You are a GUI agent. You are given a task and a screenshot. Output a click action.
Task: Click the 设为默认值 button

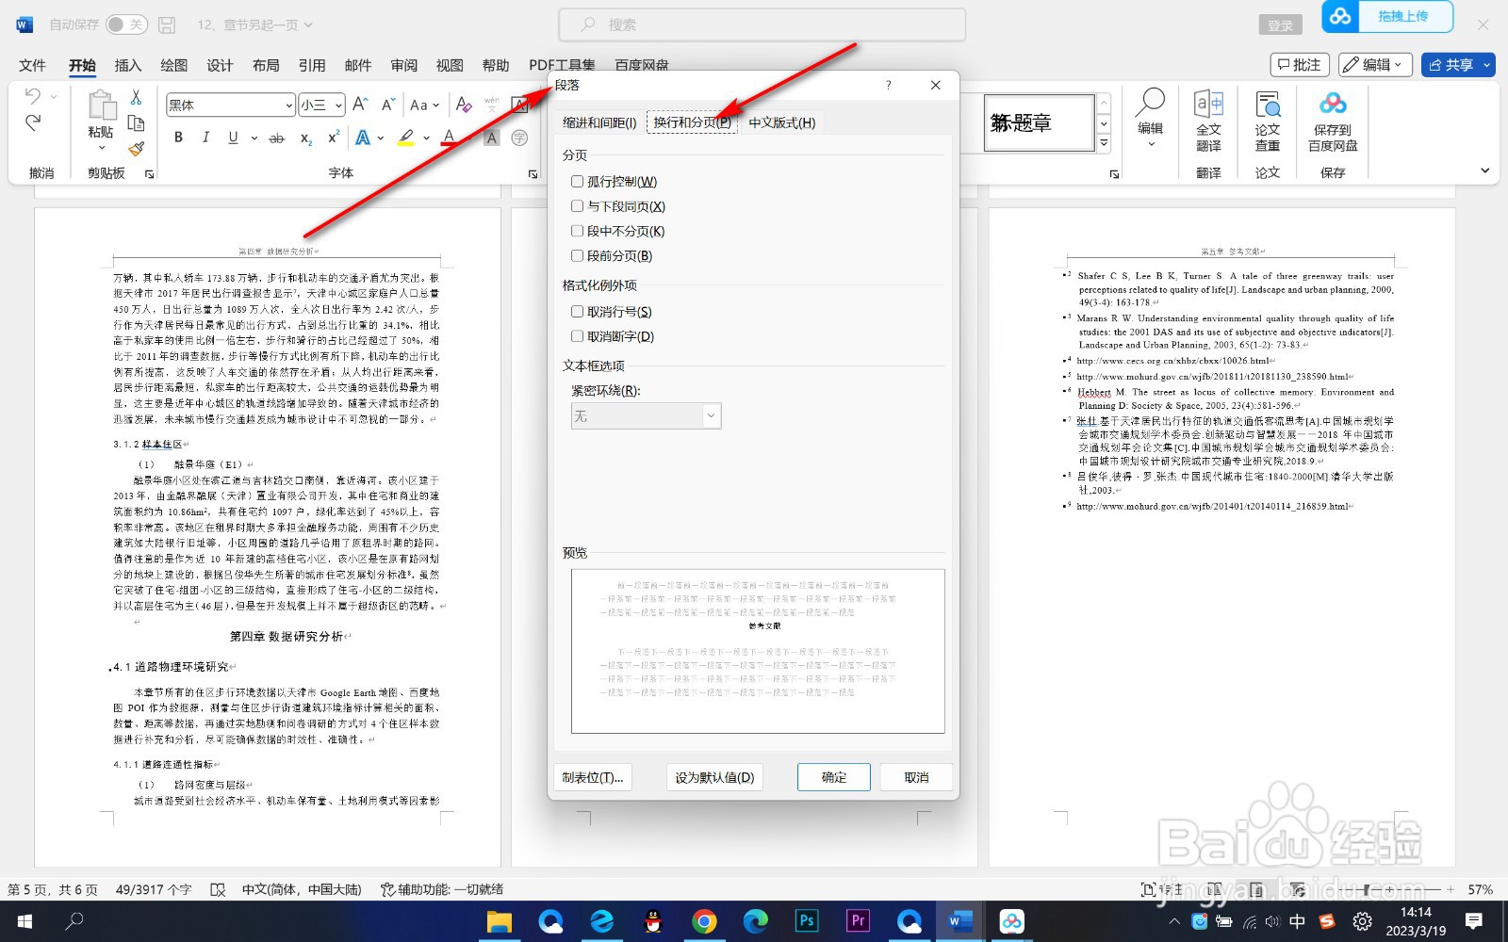click(x=714, y=776)
